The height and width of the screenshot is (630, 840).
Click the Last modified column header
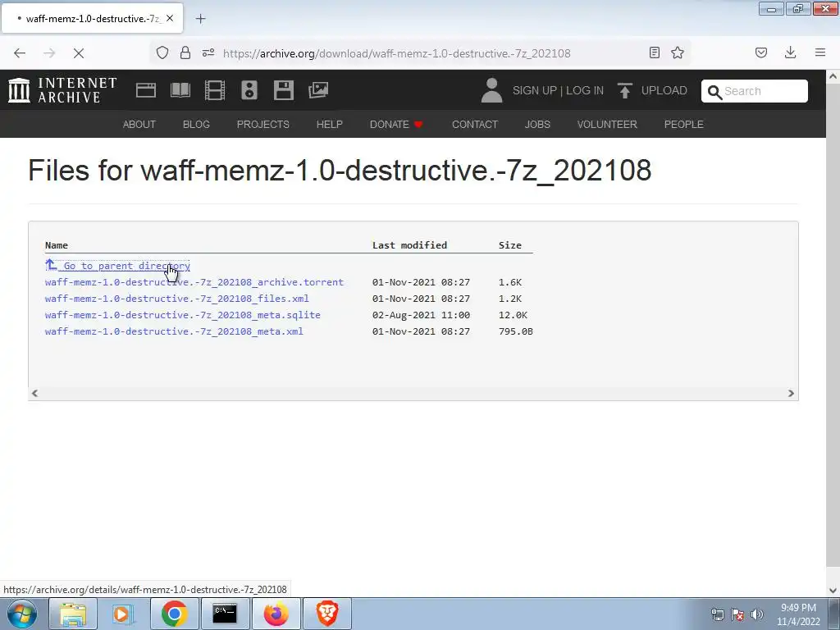(410, 245)
